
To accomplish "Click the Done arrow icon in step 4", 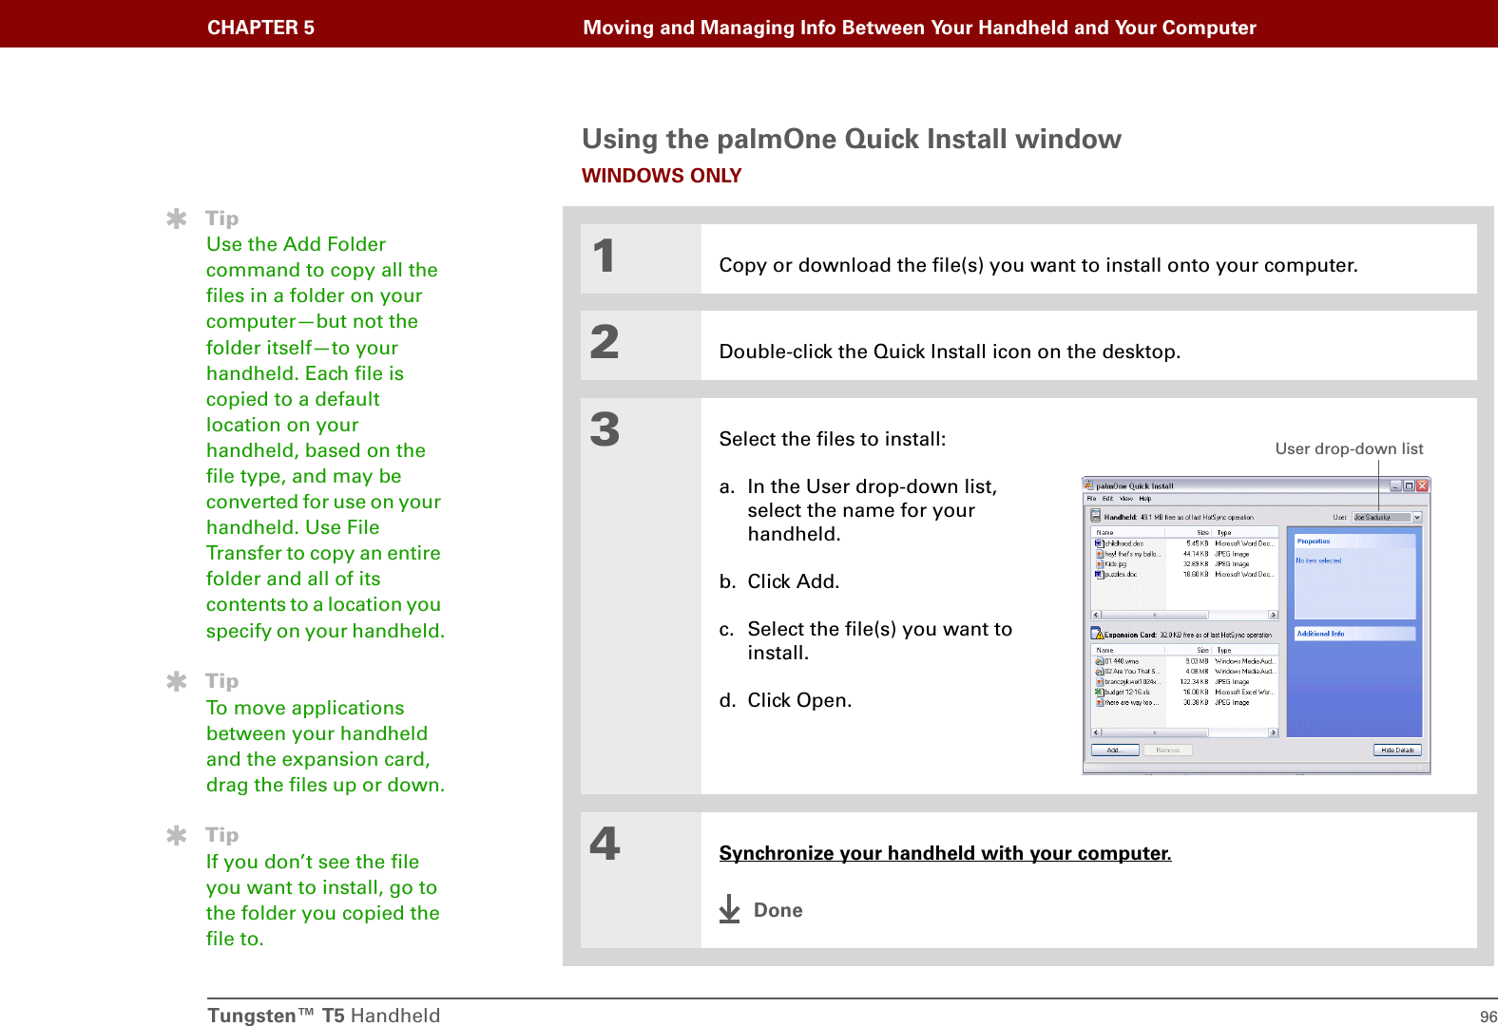I will coord(729,909).
